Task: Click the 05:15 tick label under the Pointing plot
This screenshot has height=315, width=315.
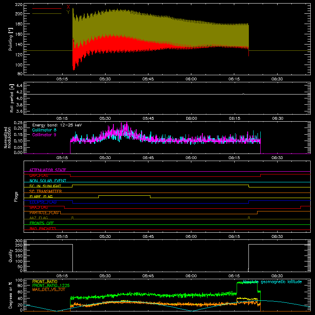Action: point(62,79)
